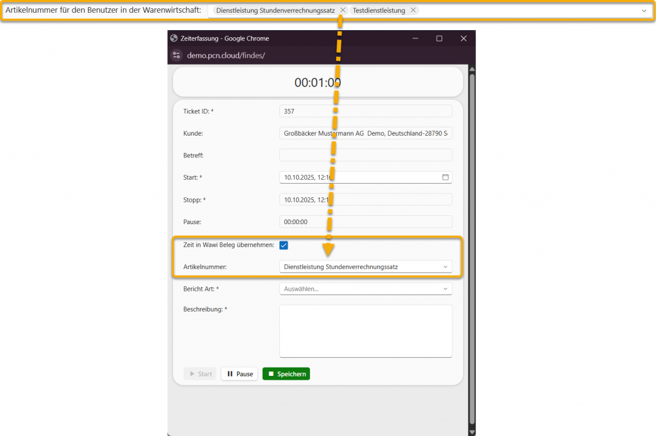Click the Ticket ID input field
The image size is (656, 436).
(366, 111)
